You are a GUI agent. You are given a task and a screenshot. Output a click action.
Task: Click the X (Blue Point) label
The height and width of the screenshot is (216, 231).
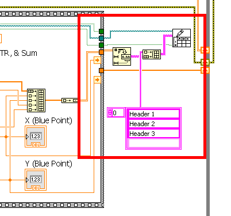[49, 120]
